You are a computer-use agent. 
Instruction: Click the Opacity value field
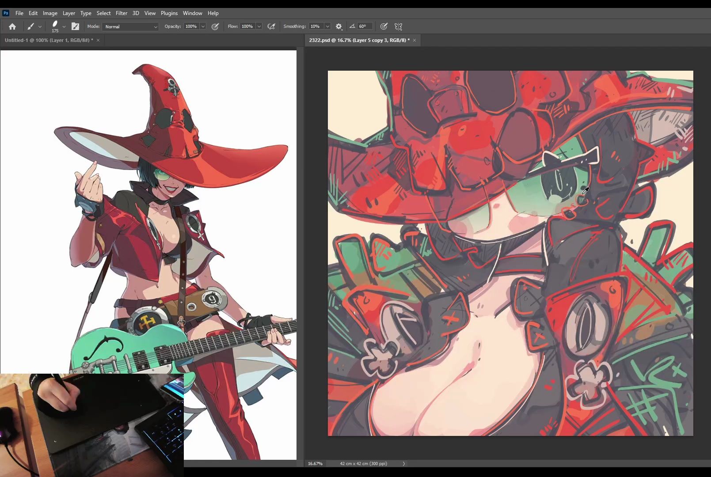tap(191, 26)
